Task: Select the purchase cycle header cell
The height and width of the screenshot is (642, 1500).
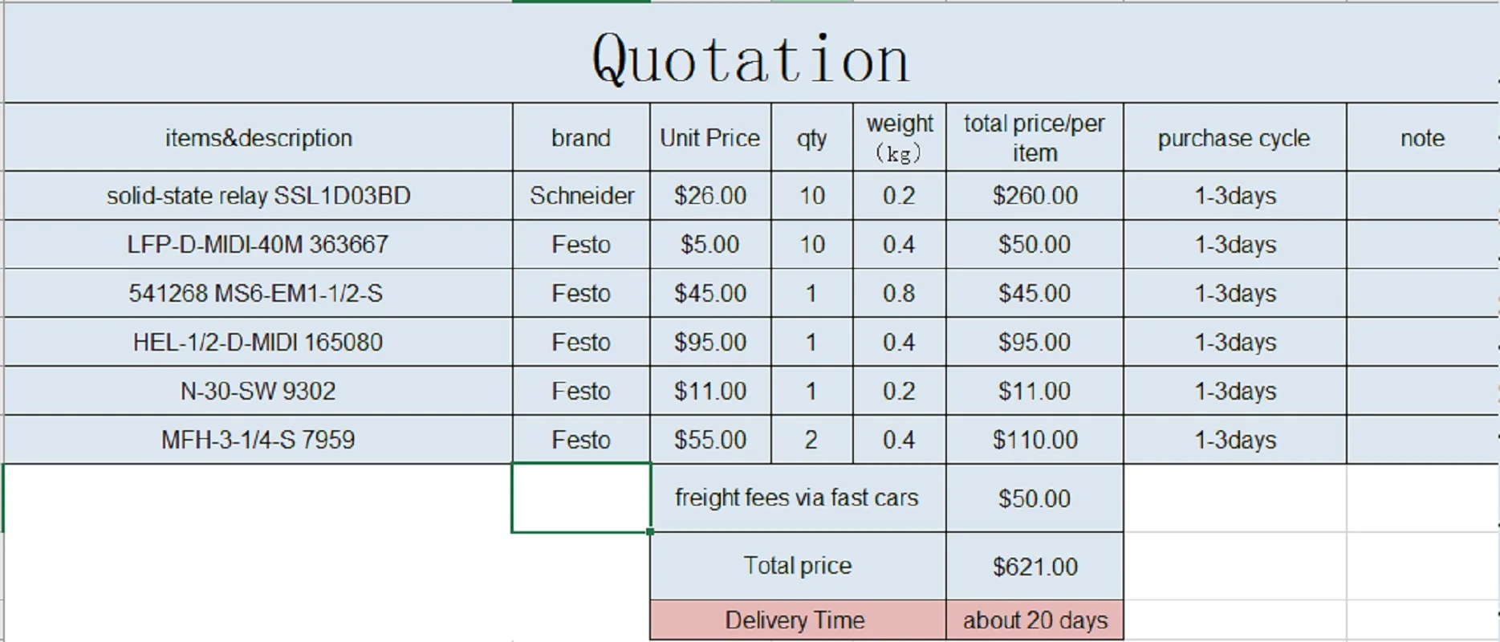Action: pos(1234,137)
